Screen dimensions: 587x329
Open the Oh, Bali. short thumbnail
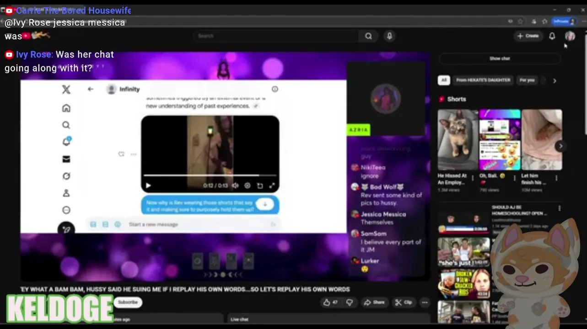[x=500, y=139]
